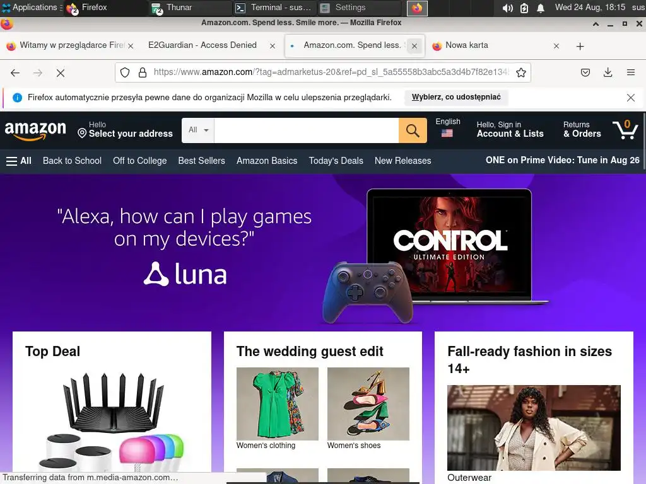This screenshot has height=484, width=646.
Task: Open Returns & Orders link
Action: (582, 129)
